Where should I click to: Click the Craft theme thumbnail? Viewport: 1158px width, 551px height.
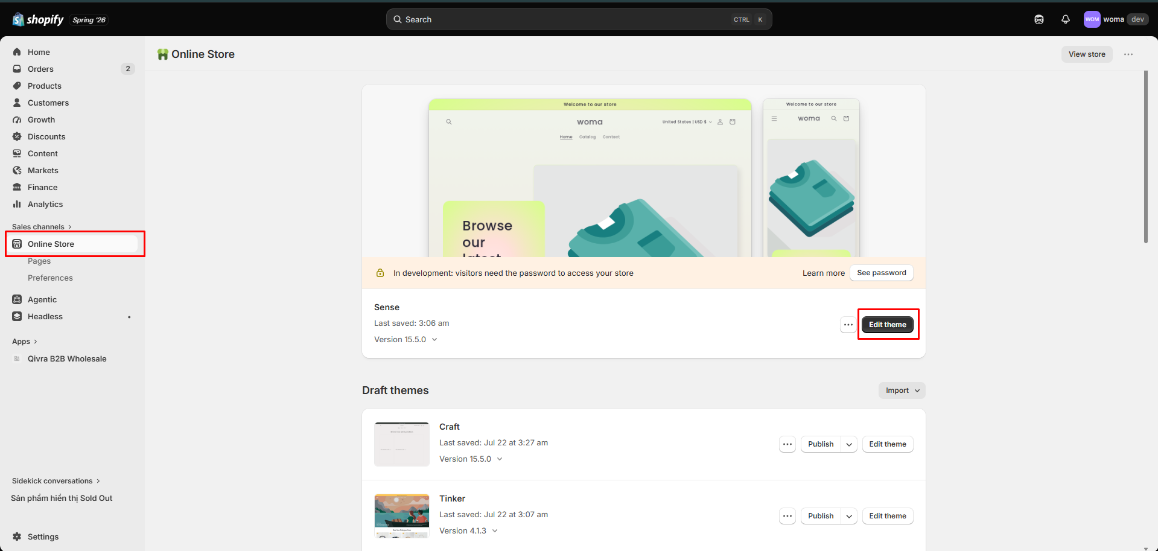point(402,444)
